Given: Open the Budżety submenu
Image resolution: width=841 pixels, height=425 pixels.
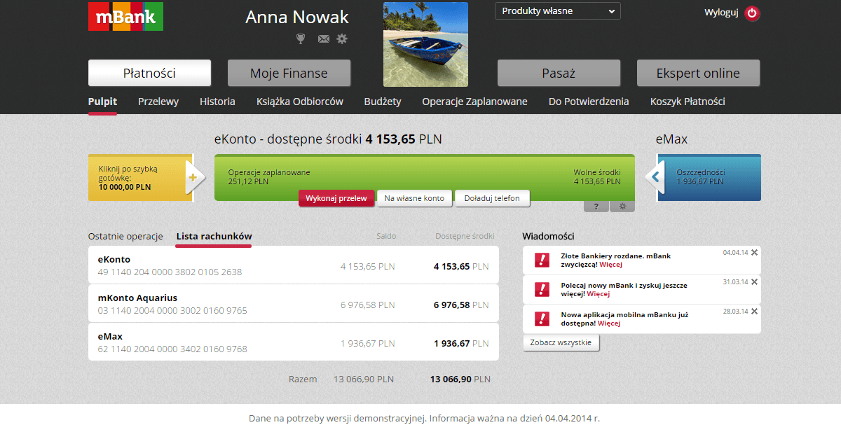Looking at the screenshot, I should (383, 102).
